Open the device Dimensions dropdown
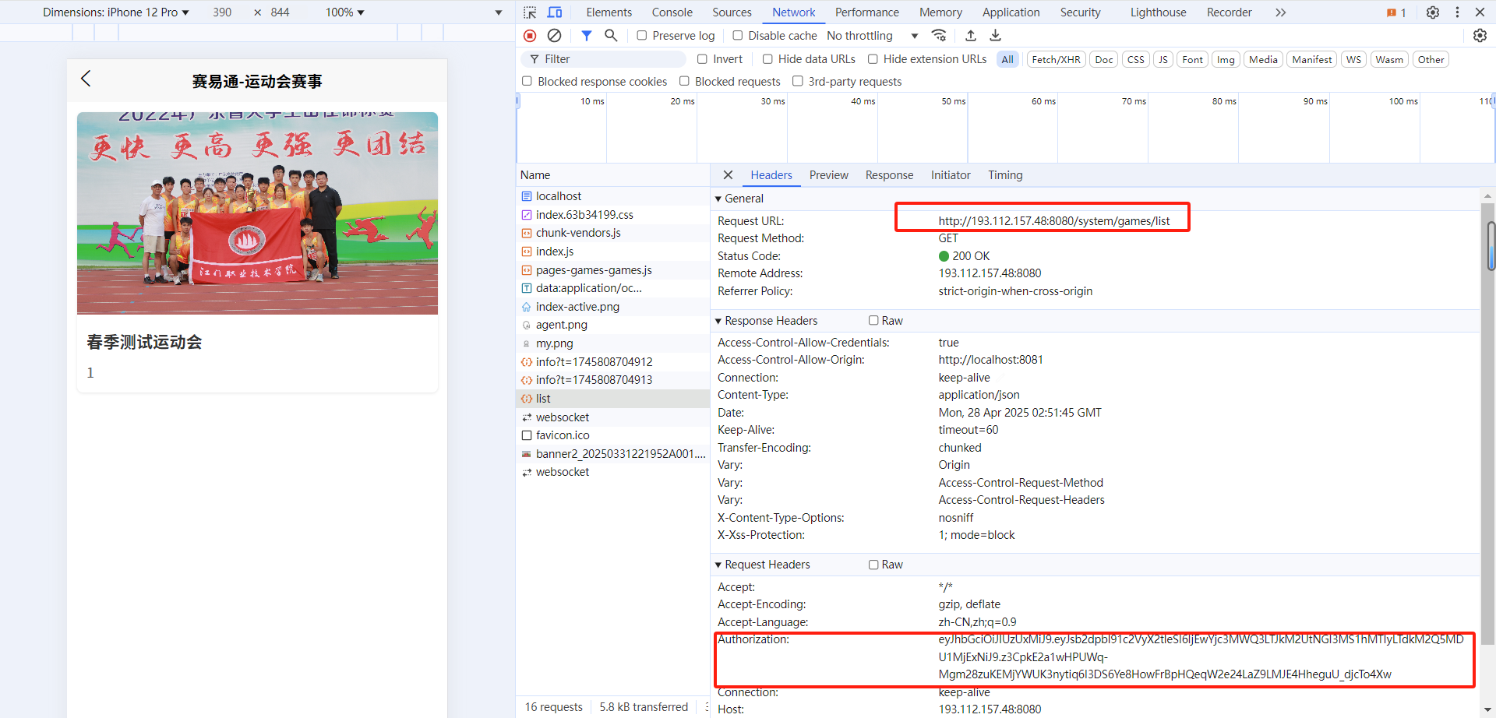 pos(116,12)
